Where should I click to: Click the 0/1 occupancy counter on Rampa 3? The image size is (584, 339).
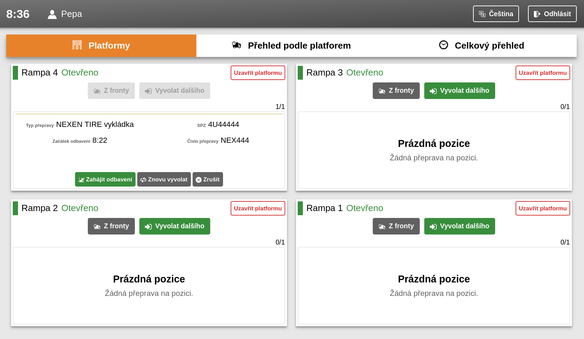[565, 107]
